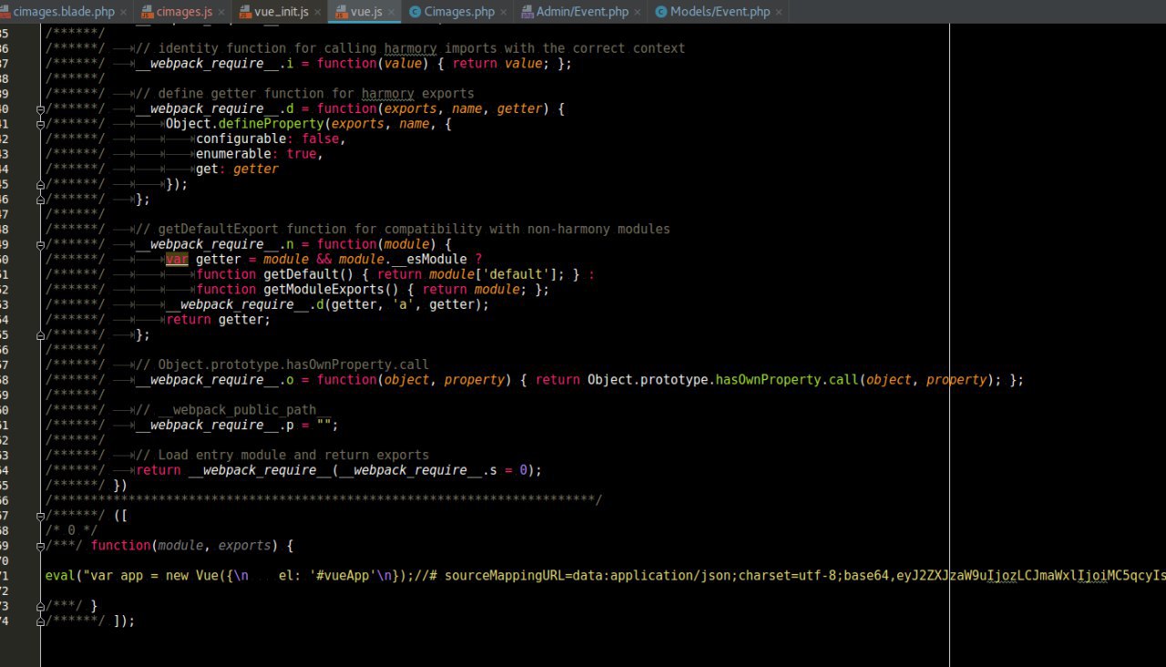This screenshot has height=667, width=1166.
Task: Open the vue_init.js tab
Action: pyautogui.click(x=279, y=12)
